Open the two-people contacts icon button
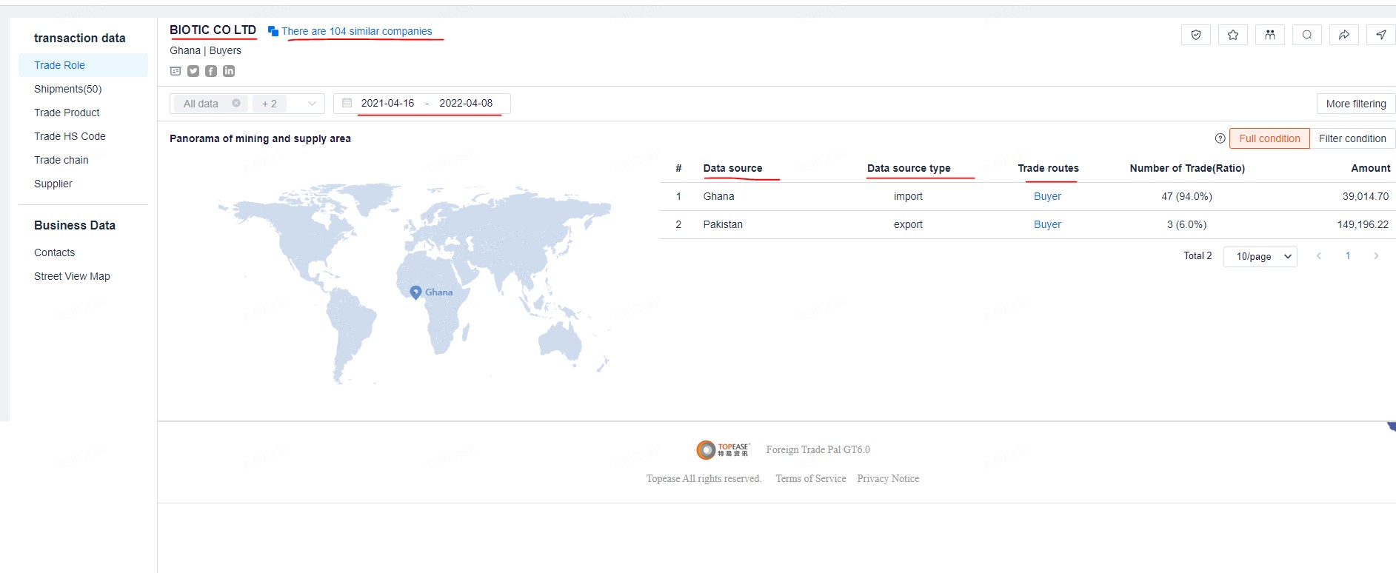 (1270, 35)
